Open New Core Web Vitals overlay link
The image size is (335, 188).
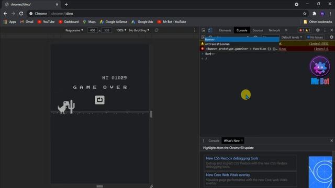coord(228,175)
